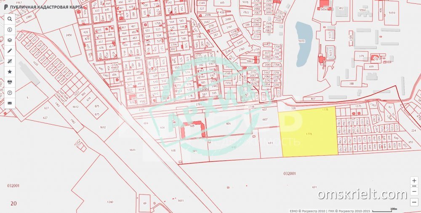Screen dimensions: 421x213
Task: Open help via question mark icon
Action: point(10,93)
